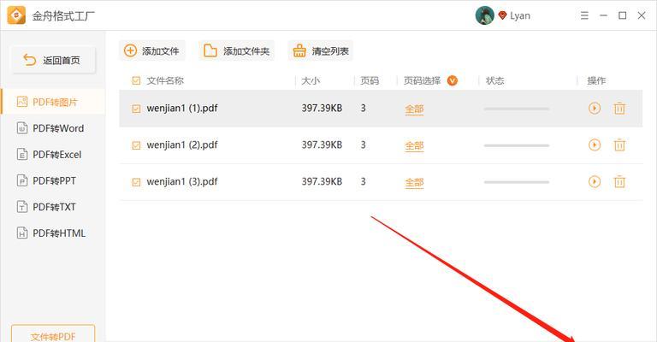Switch to PDF转PPT conversion

coord(53,181)
